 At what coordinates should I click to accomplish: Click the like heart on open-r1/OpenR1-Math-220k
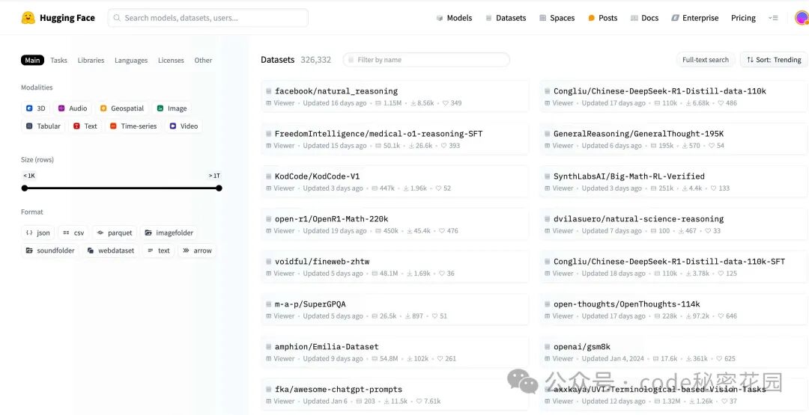[x=443, y=231]
